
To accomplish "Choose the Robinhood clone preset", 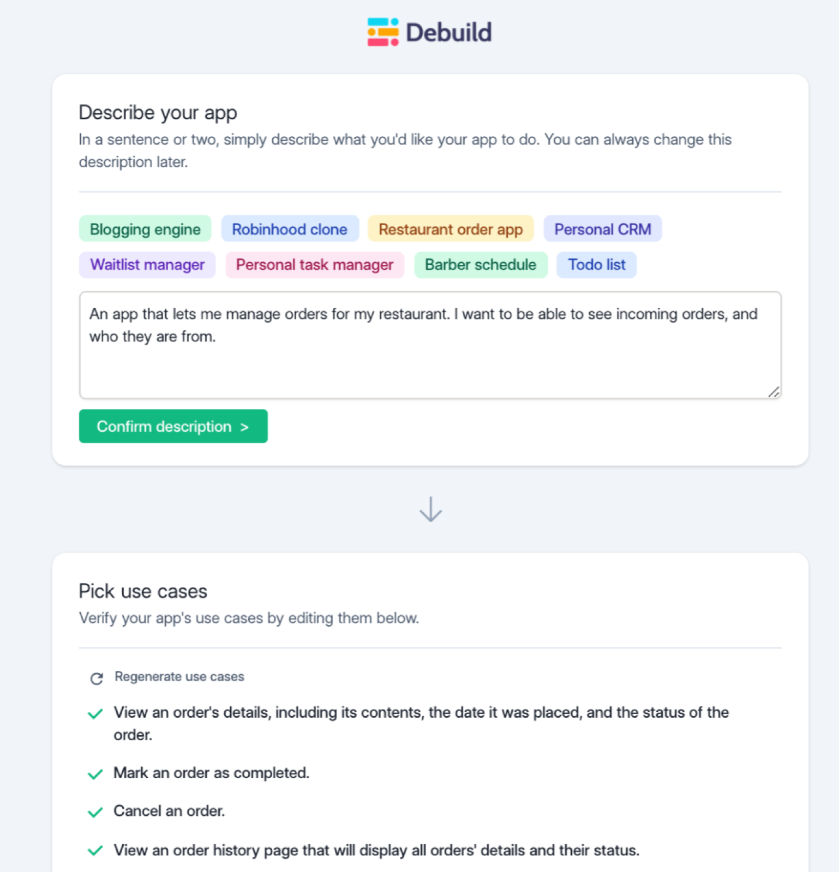I will [x=290, y=229].
